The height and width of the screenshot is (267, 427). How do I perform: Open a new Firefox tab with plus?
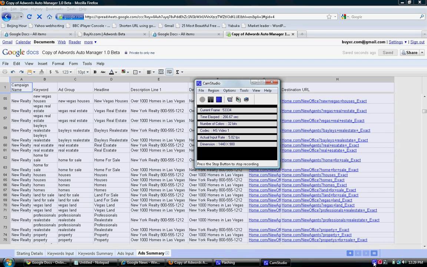302,34
